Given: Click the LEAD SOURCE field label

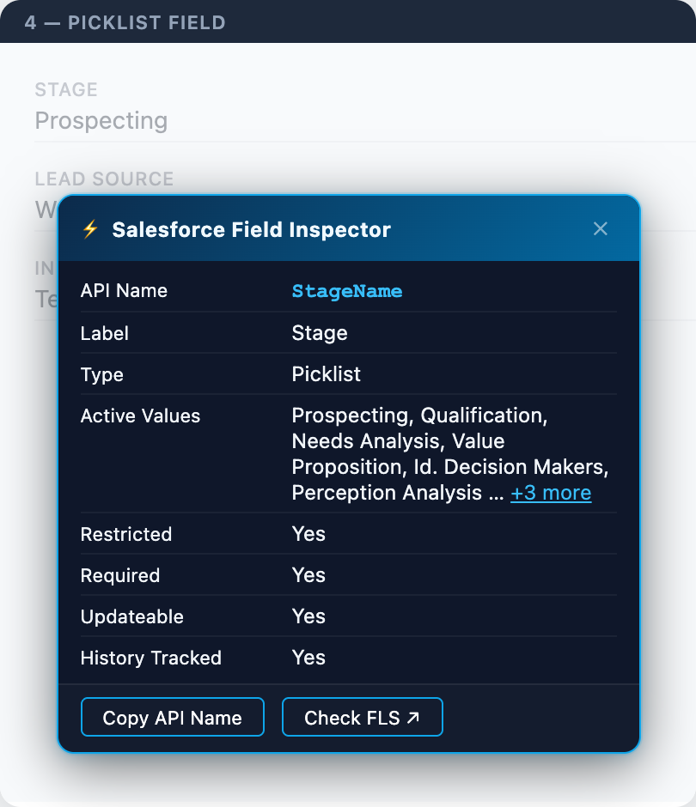Looking at the screenshot, I should point(103,179).
